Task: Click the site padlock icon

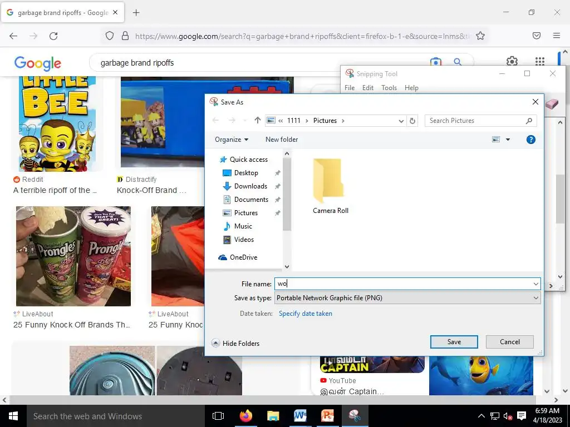Action: [125, 36]
